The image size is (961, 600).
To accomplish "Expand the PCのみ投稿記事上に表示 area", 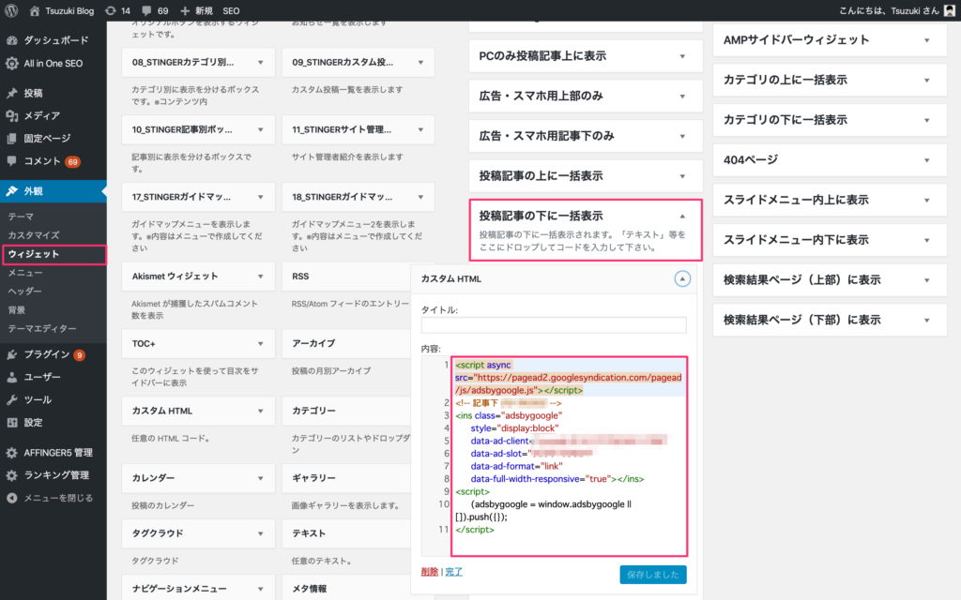I will (x=682, y=56).
